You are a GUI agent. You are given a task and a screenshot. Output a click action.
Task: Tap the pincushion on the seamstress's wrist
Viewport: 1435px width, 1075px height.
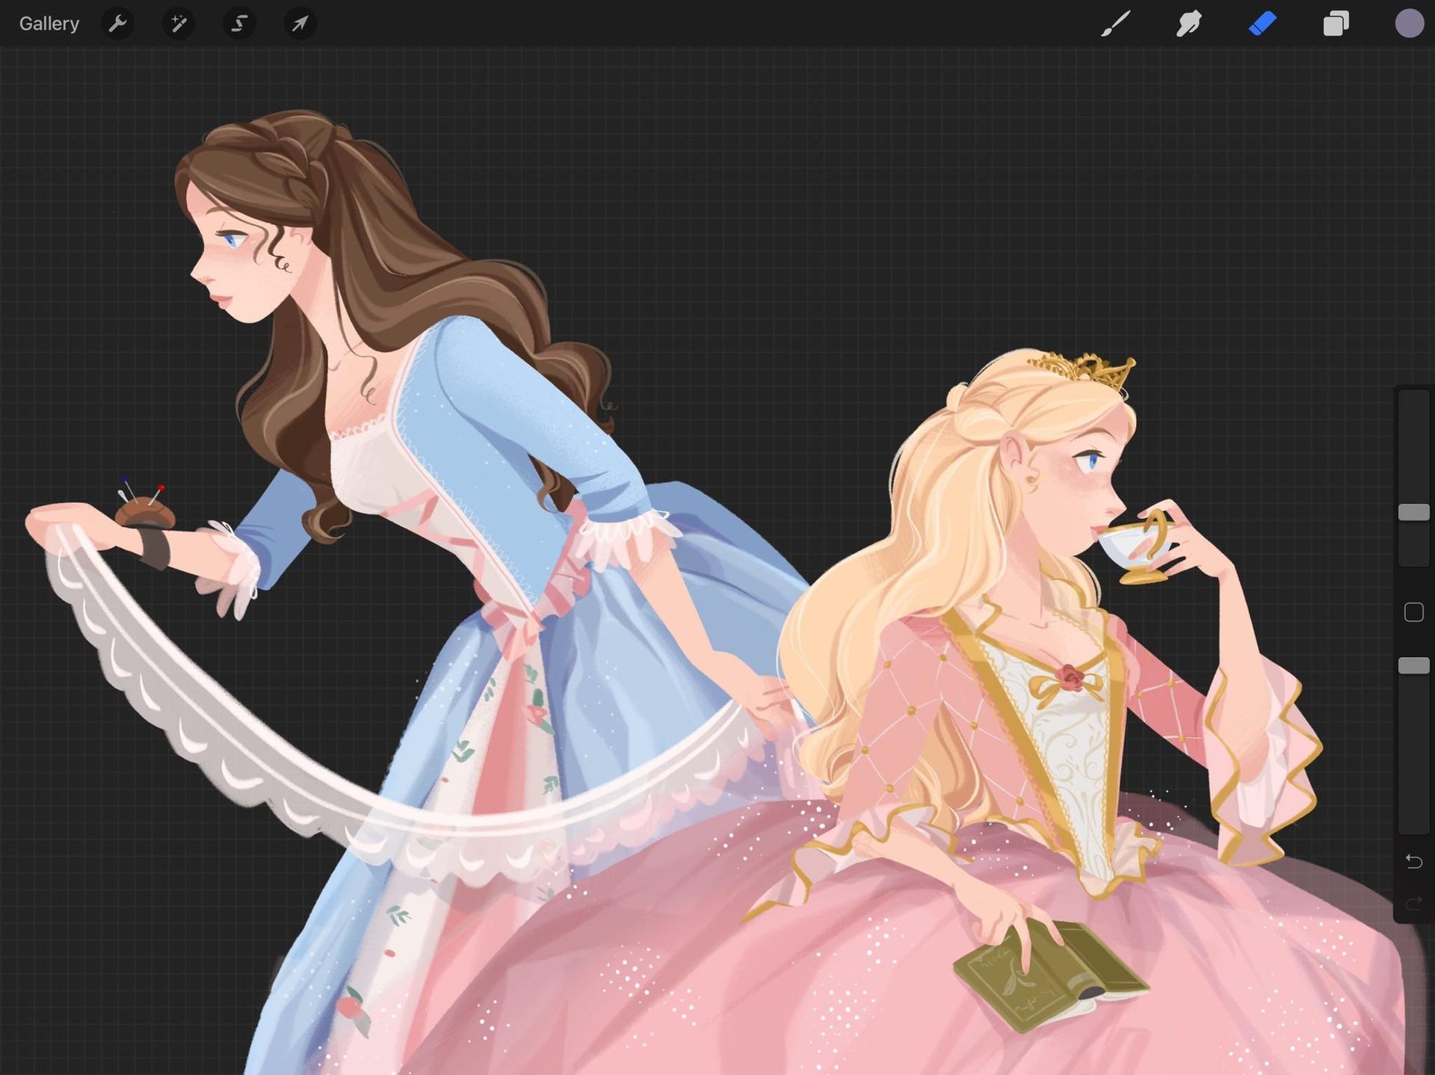[x=143, y=510]
